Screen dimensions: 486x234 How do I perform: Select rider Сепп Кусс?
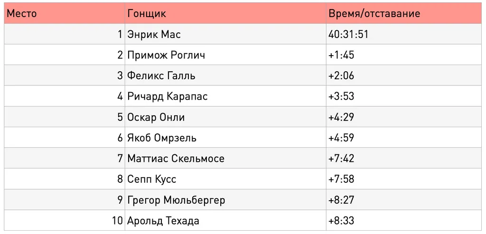click(x=151, y=179)
